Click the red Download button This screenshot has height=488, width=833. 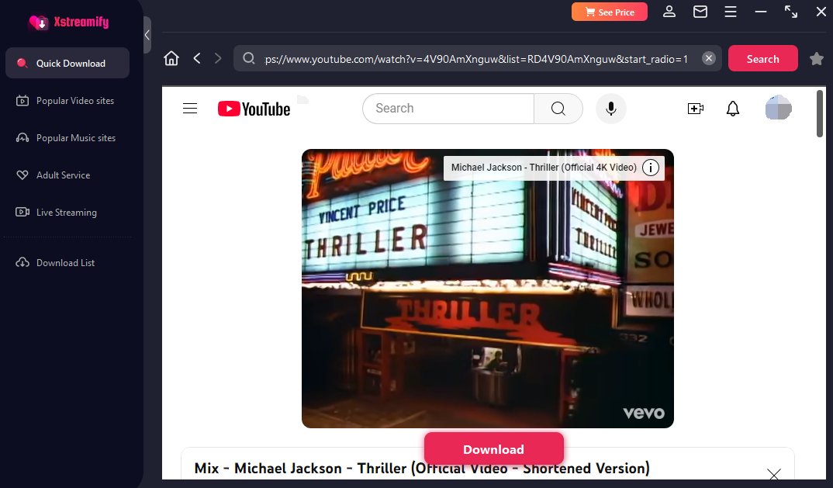click(x=493, y=448)
